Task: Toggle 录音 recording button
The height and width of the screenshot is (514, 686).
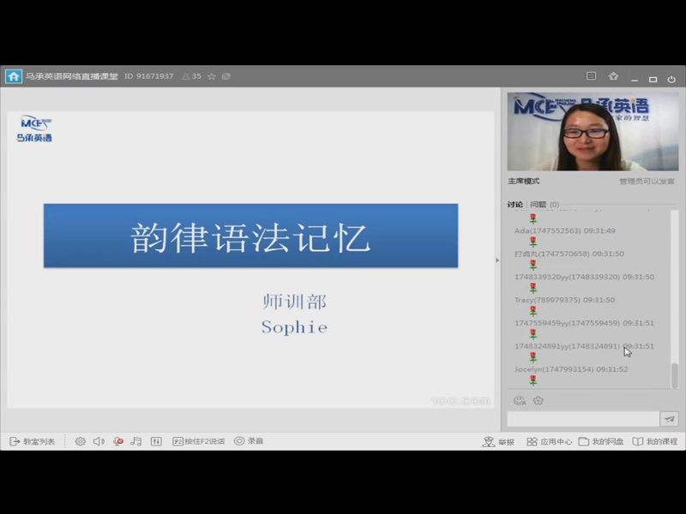Action: 249,441
